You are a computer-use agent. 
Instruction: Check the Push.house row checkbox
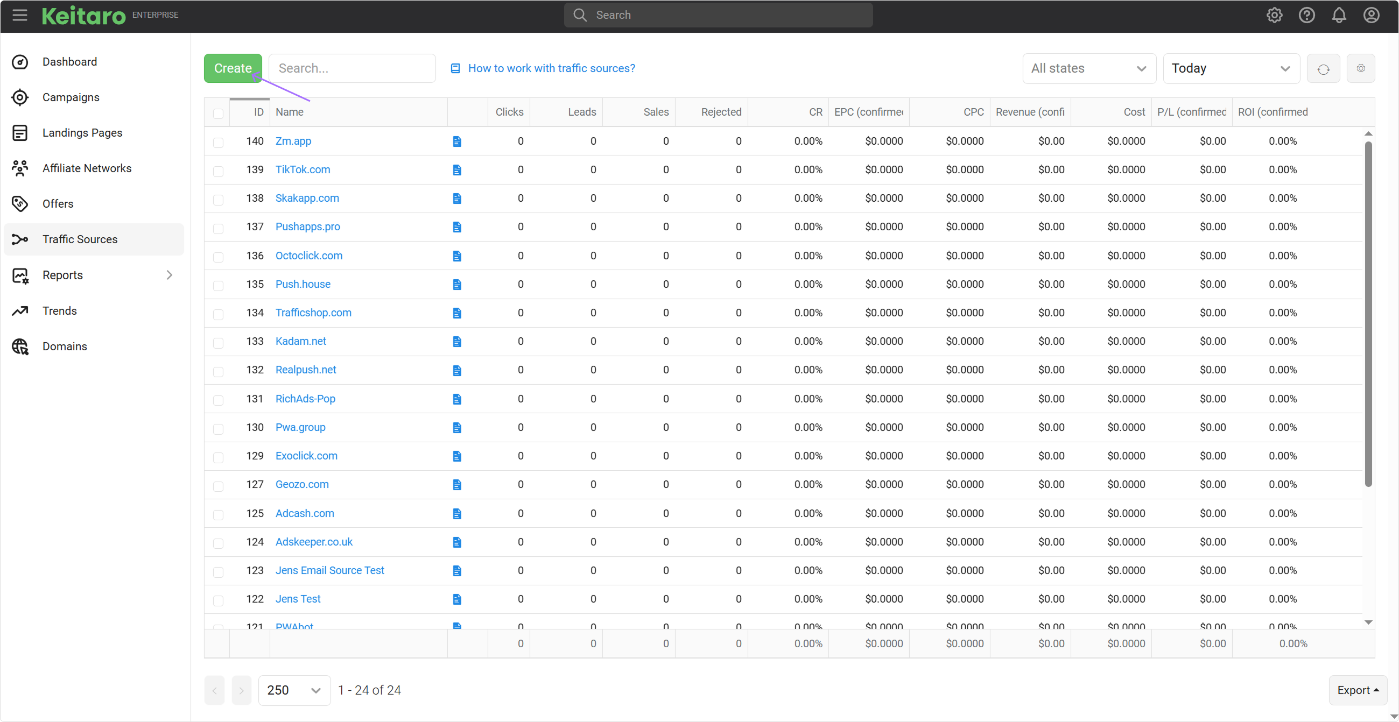[219, 286]
